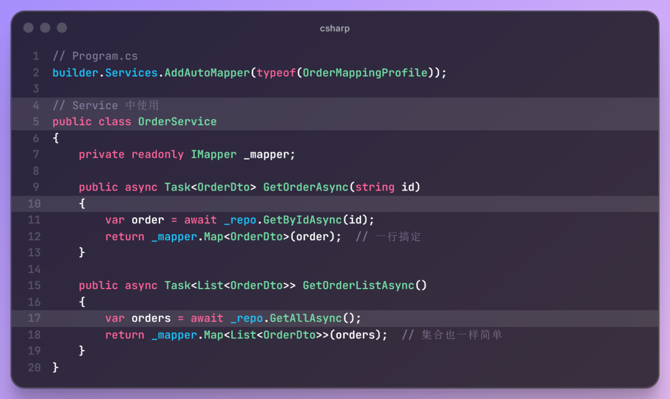This screenshot has height=399, width=670.
Task: Click the '// Program.cs' comment
Action: tap(96, 56)
